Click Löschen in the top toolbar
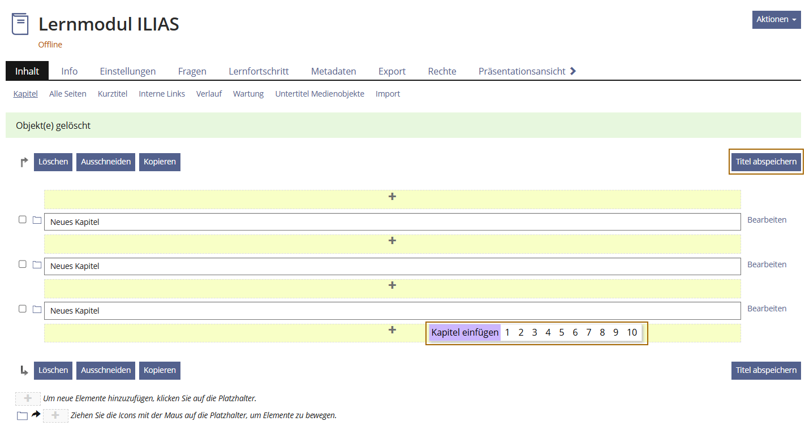The image size is (805, 430). coord(53,162)
